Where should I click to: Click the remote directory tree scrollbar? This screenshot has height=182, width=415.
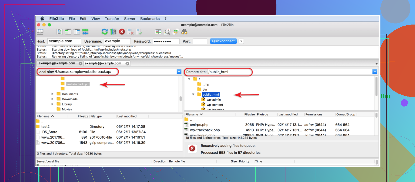[377, 86]
